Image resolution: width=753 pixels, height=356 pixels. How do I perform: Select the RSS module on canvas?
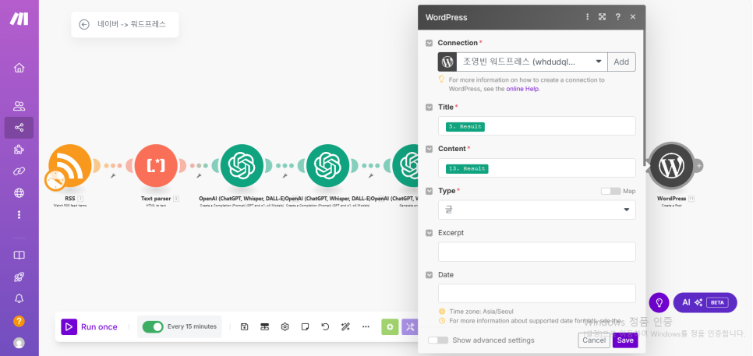coord(69,165)
